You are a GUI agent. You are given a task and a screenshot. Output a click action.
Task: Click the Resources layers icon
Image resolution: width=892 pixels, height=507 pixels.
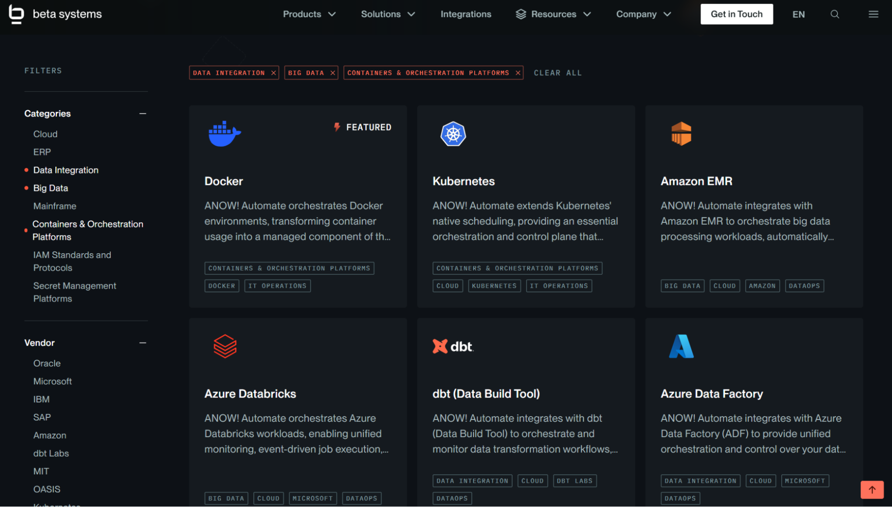pos(521,14)
